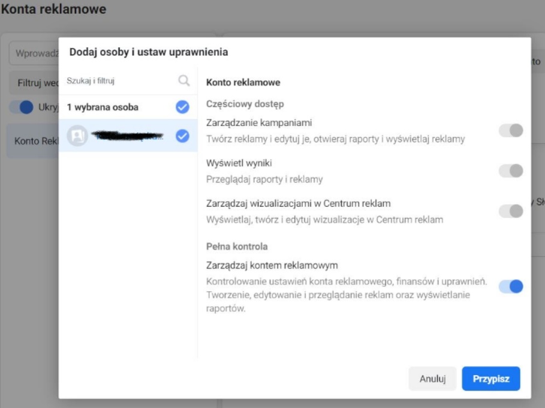Image resolution: width=545 pixels, height=408 pixels.
Task: Click the '1 wybrana osoba' row label
Action: [103, 107]
